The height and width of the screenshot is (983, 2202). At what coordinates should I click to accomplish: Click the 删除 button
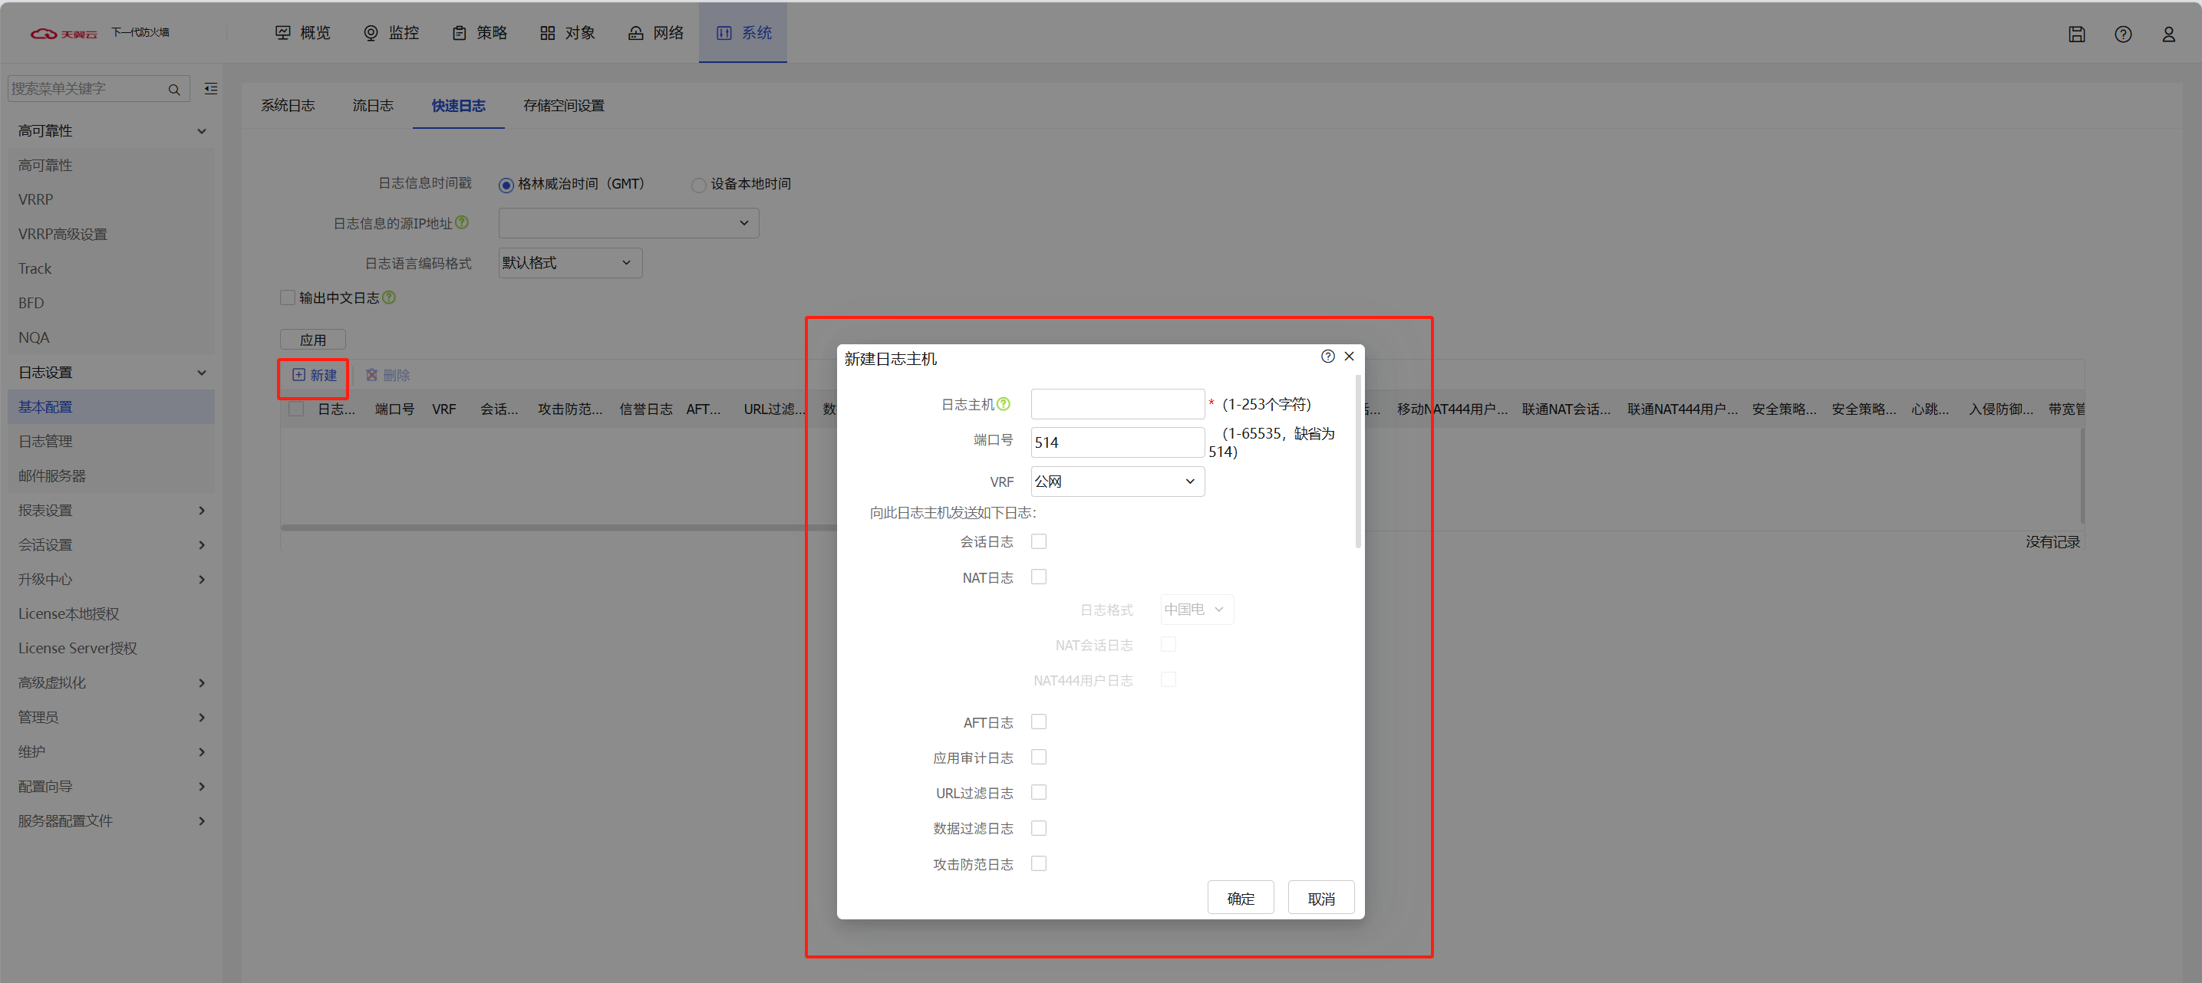pyautogui.click(x=388, y=375)
